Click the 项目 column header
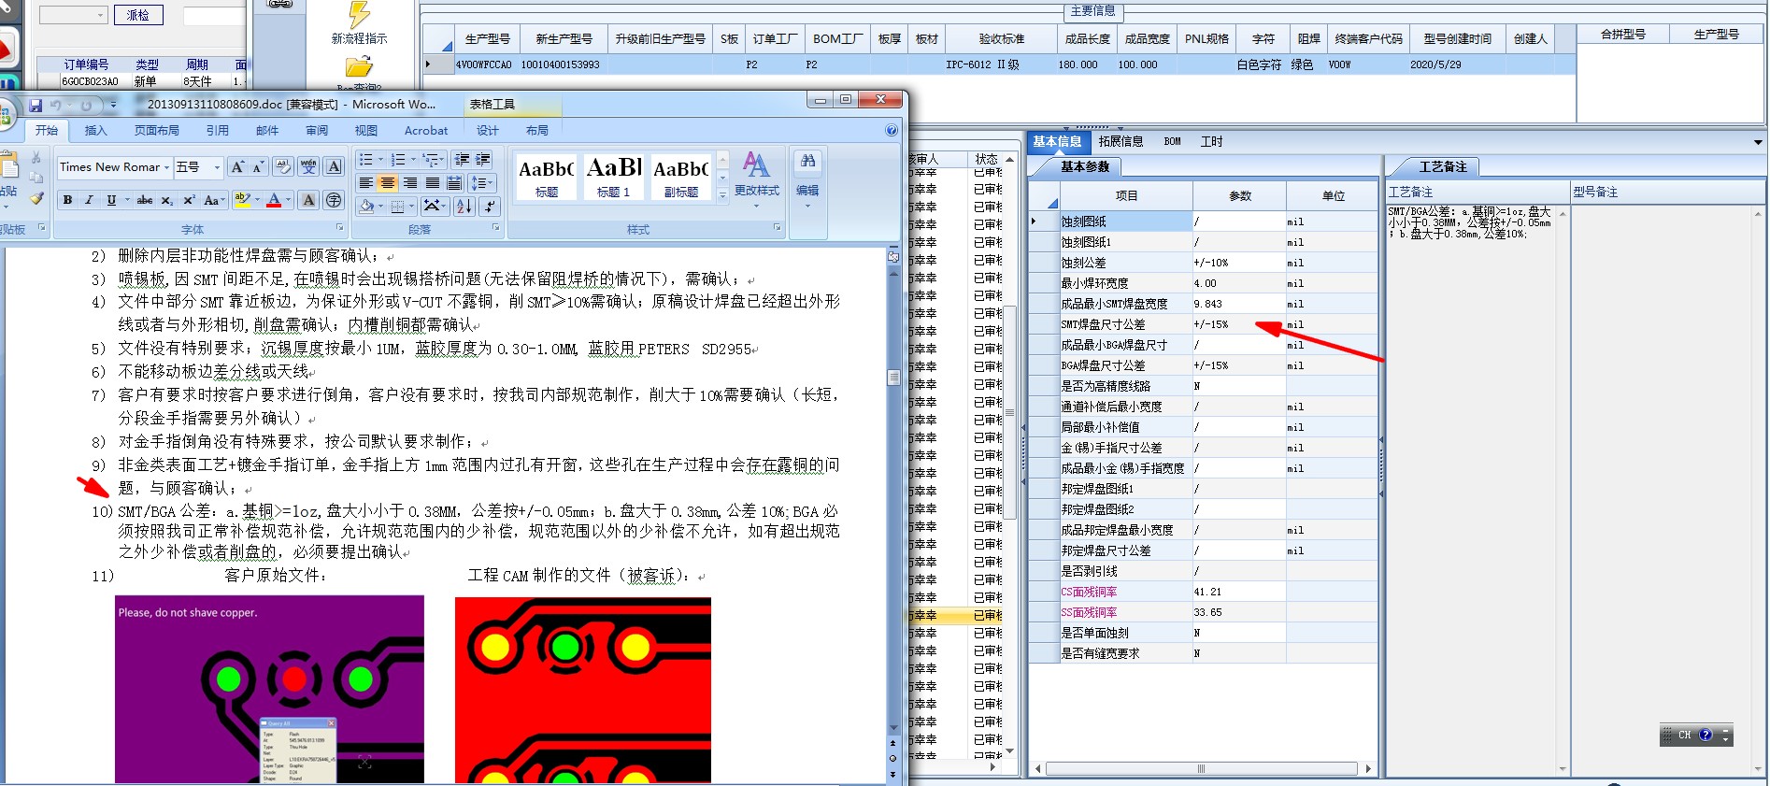The height and width of the screenshot is (786, 1770). pos(1126,195)
